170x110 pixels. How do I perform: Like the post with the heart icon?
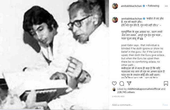114,83
